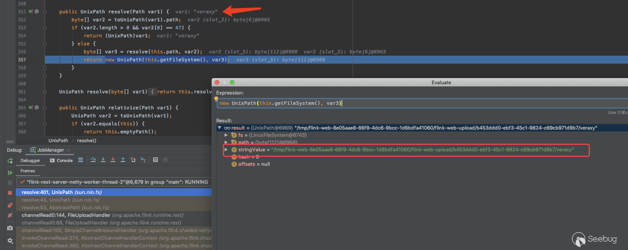Click the Evaluate window zoom button

pos(232,82)
